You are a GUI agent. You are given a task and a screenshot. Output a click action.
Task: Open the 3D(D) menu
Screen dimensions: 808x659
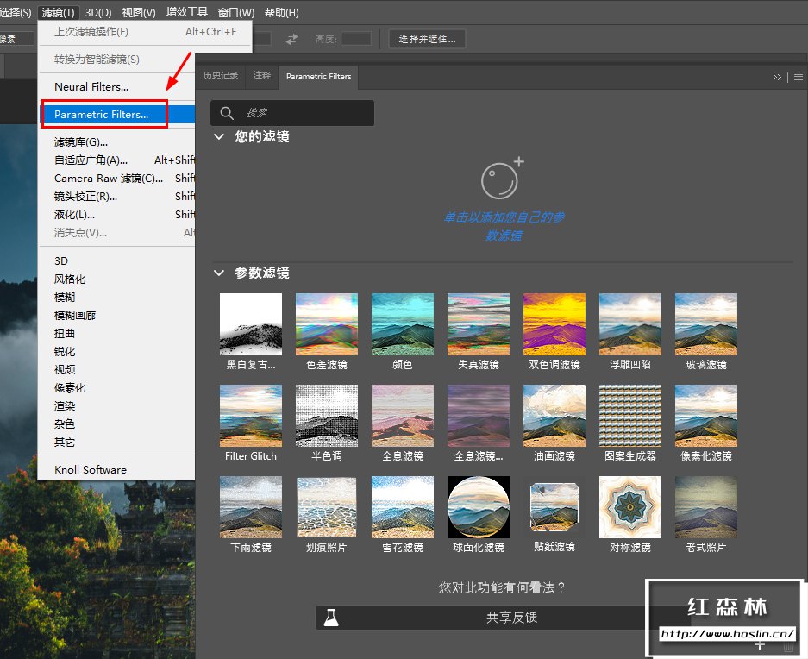[x=98, y=12]
